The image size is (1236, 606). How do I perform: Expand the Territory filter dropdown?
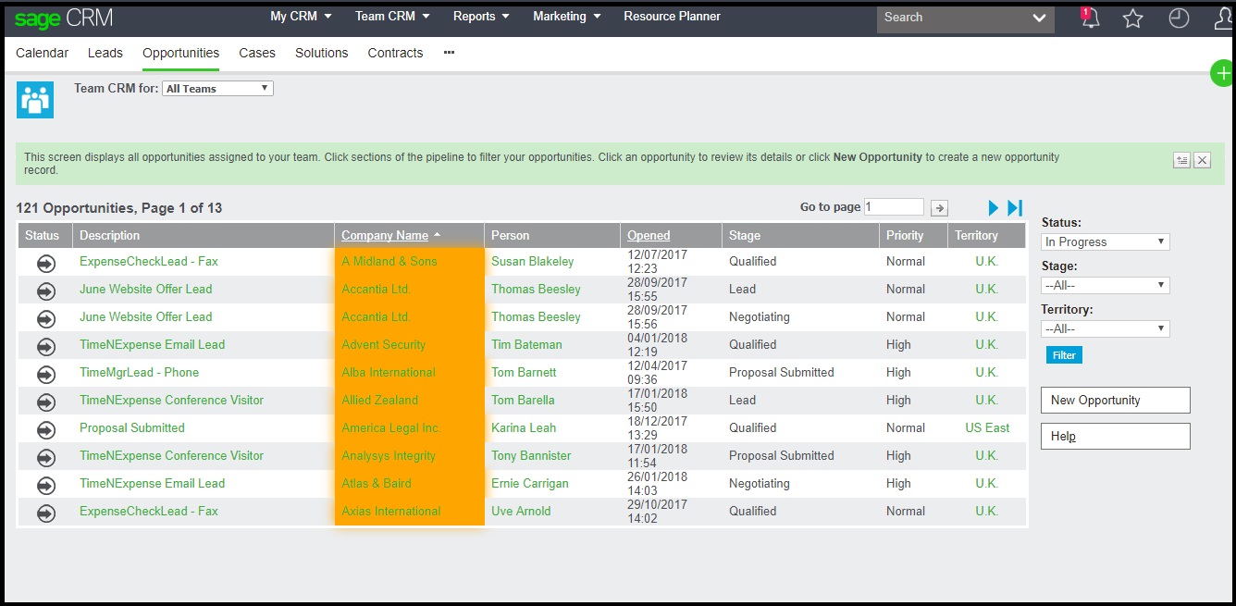[1105, 329]
